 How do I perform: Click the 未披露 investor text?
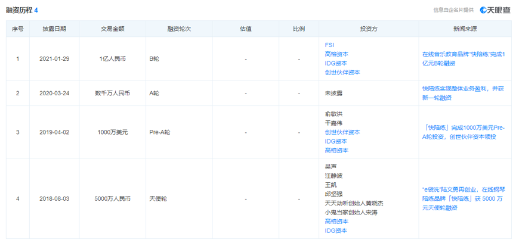point(333,94)
